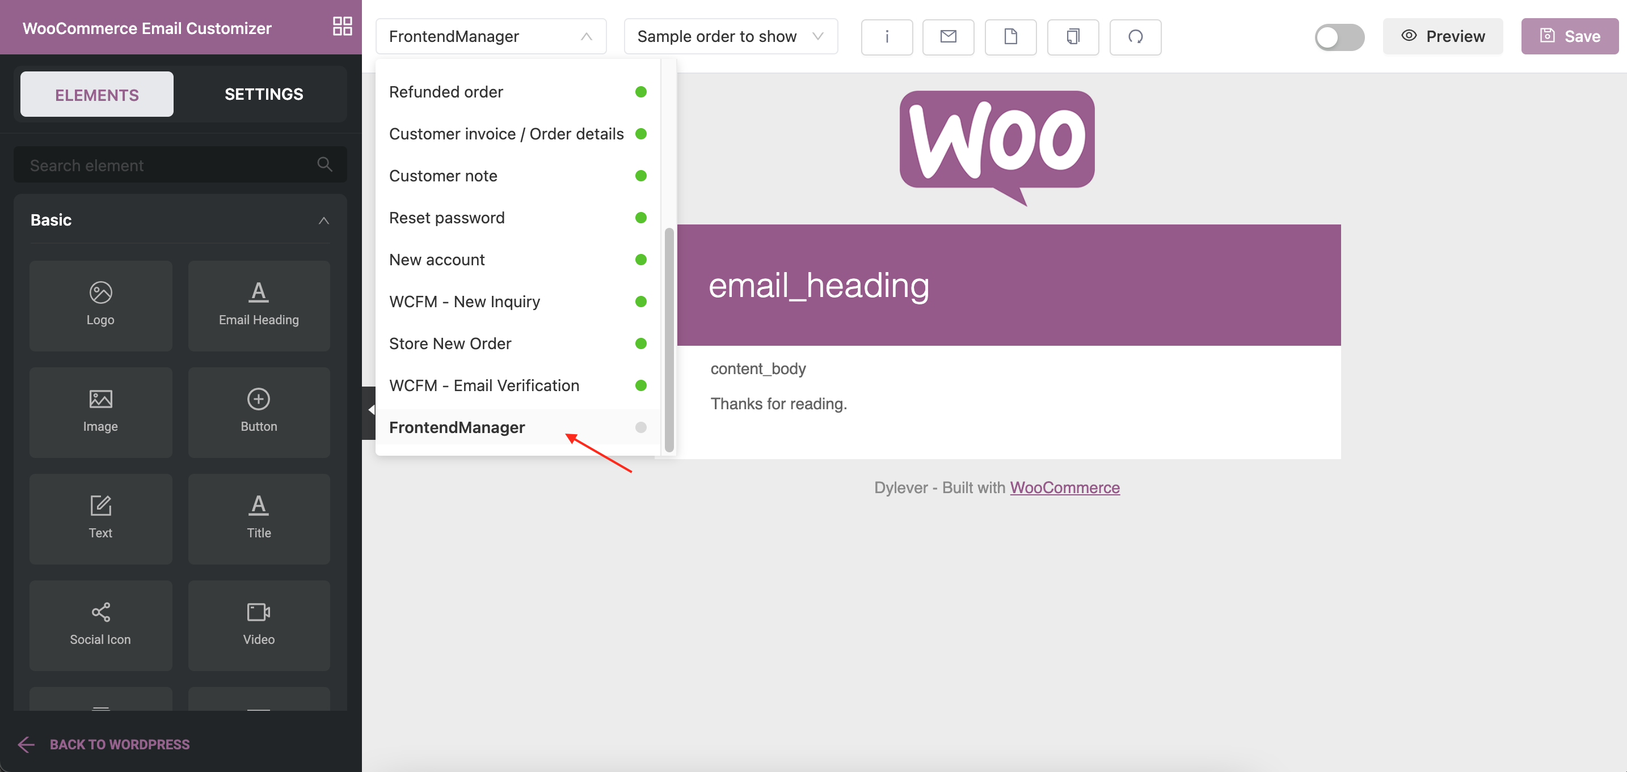Switch to the SETTINGS tab
The image size is (1627, 772).
263,95
